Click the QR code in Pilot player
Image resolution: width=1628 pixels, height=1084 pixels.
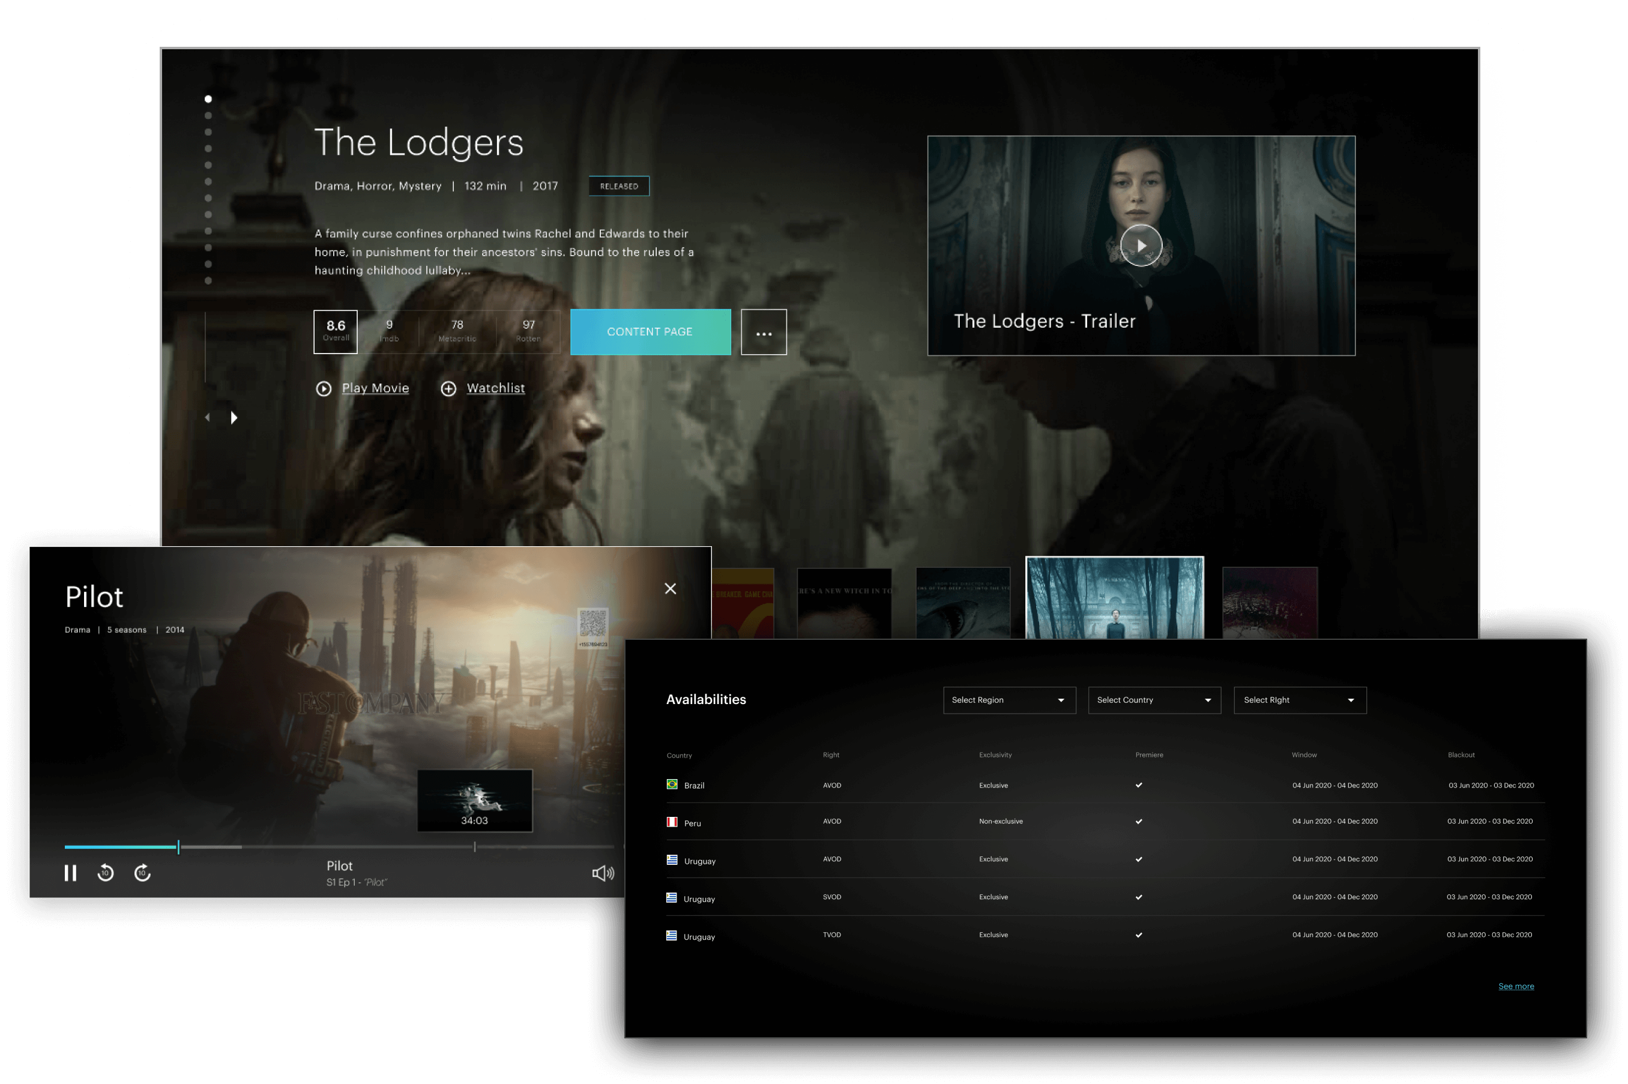pos(592,628)
